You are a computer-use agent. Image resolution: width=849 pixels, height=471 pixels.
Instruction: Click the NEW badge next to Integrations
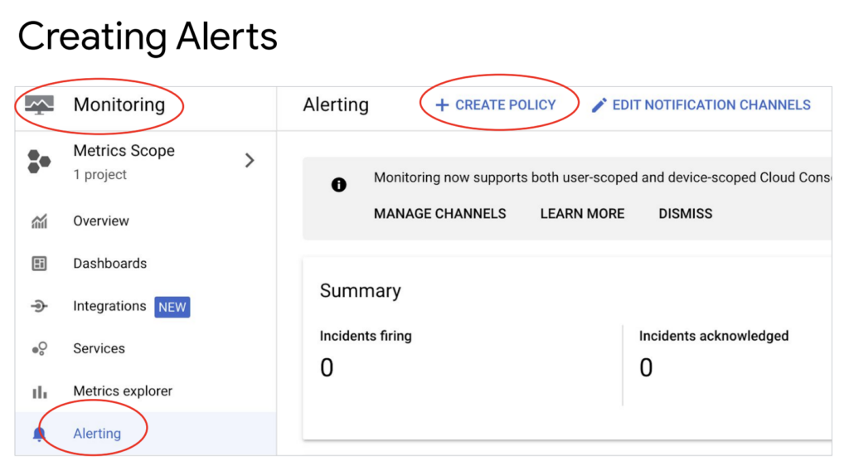pos(172,307)
